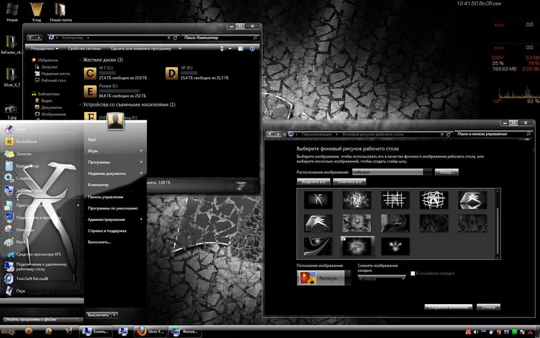This screenshot has width=540, height=338.
Task: Open the Упорядочить dropdown menu
Action: tap(44, 49)
